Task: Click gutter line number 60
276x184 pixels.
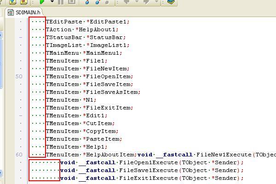Action: [x=19, y=155]
